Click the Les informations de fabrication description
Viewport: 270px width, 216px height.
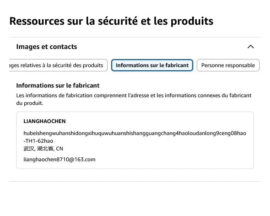coord(134,99)
